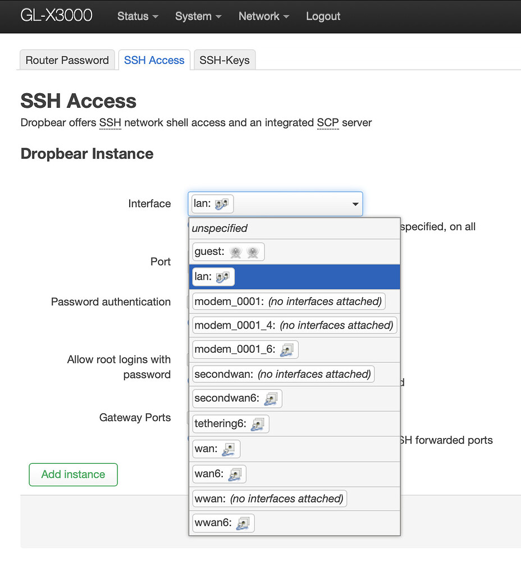The image size is (521, 575).
Task: Expand the System menu dropdown
Action: pyautogui.click(x=198, y=16)
